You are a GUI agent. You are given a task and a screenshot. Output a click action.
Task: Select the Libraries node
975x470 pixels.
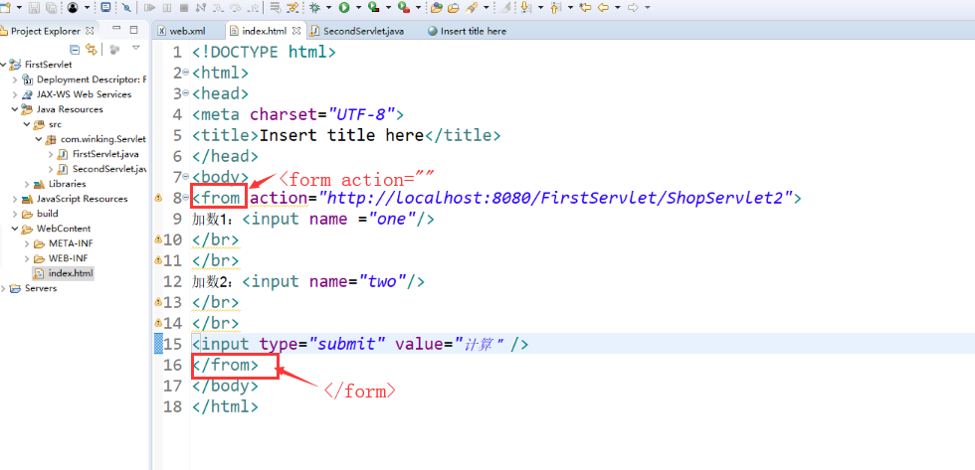[68, 184]
